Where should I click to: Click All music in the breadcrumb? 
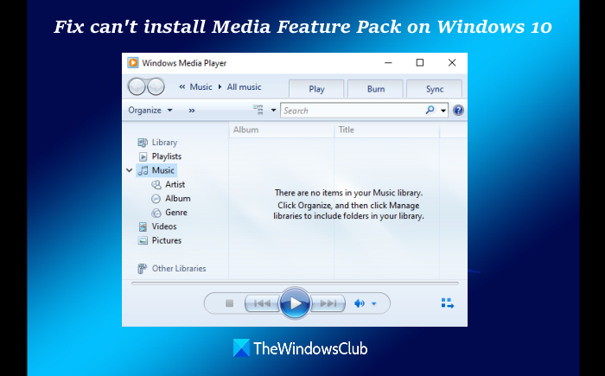click(x=244, y=86)
